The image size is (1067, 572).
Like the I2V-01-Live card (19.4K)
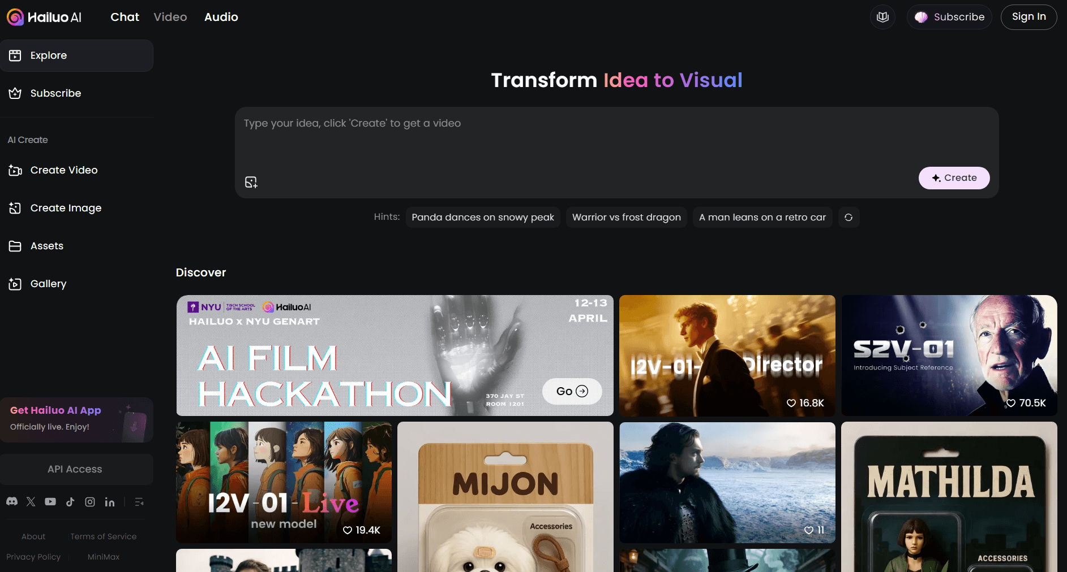(348, 530)
